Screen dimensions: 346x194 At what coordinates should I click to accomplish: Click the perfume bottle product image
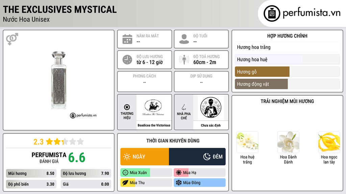tap(58, 80)
